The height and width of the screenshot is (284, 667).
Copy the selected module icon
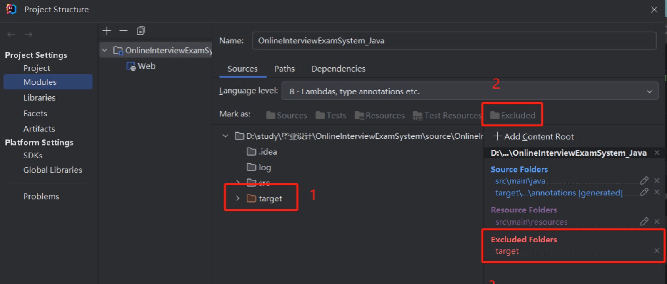[x=141, y=31]
